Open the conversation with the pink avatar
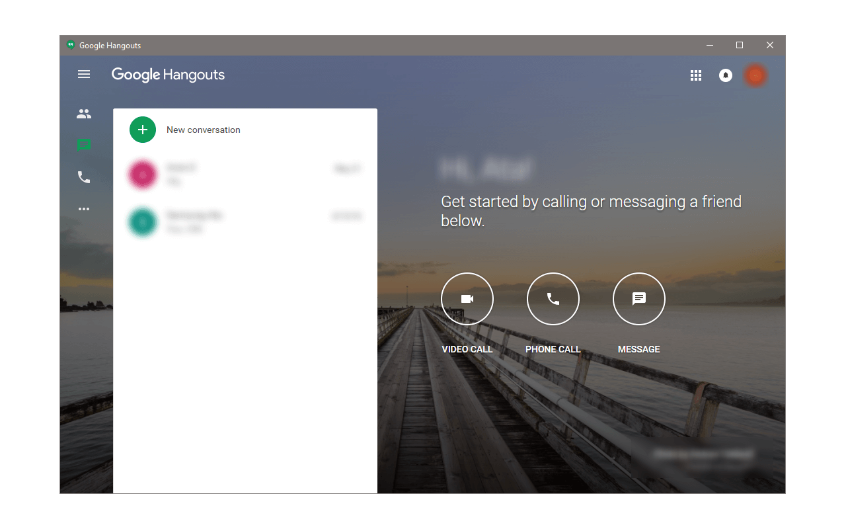846x529 pixels. click(x=245, y=175)
